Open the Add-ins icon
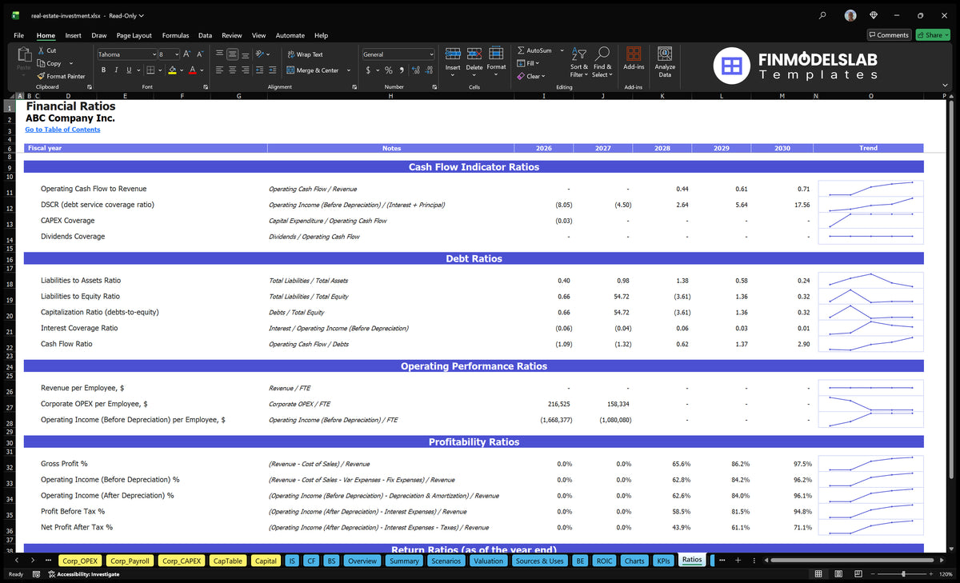This screenshot has height=583, width=960. pyautogui.click(x=634, y=54)
